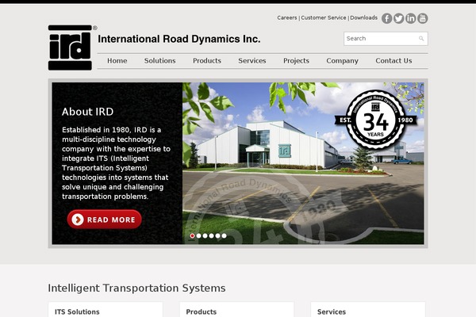This screenshot has height=317, width=476.
Task: Open the Company menu
Action: (343, 61)
